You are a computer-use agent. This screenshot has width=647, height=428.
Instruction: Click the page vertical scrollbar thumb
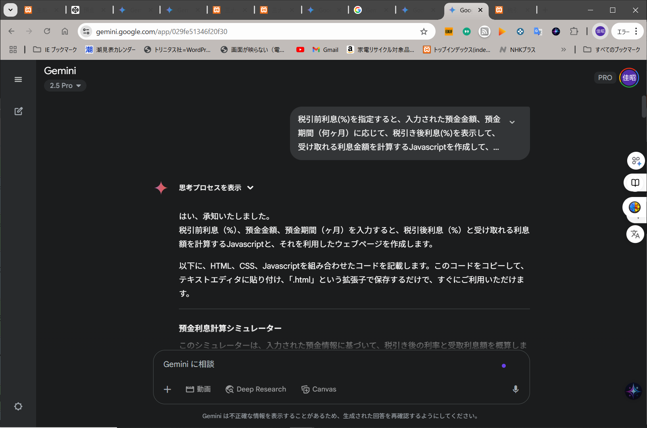click(x=644, y=106)
